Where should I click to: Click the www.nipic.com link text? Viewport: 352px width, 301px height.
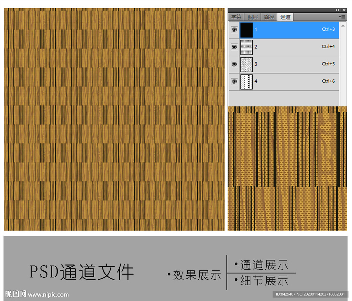tap(48, 294)
